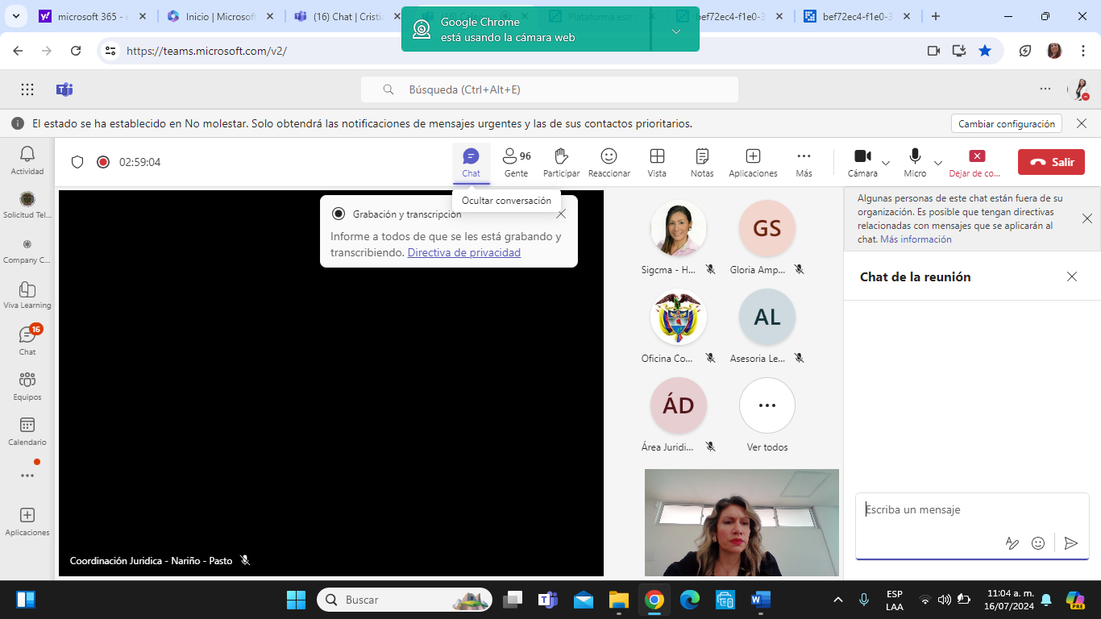Hide conversation with Chat toggle

click(x=471, y=162)
